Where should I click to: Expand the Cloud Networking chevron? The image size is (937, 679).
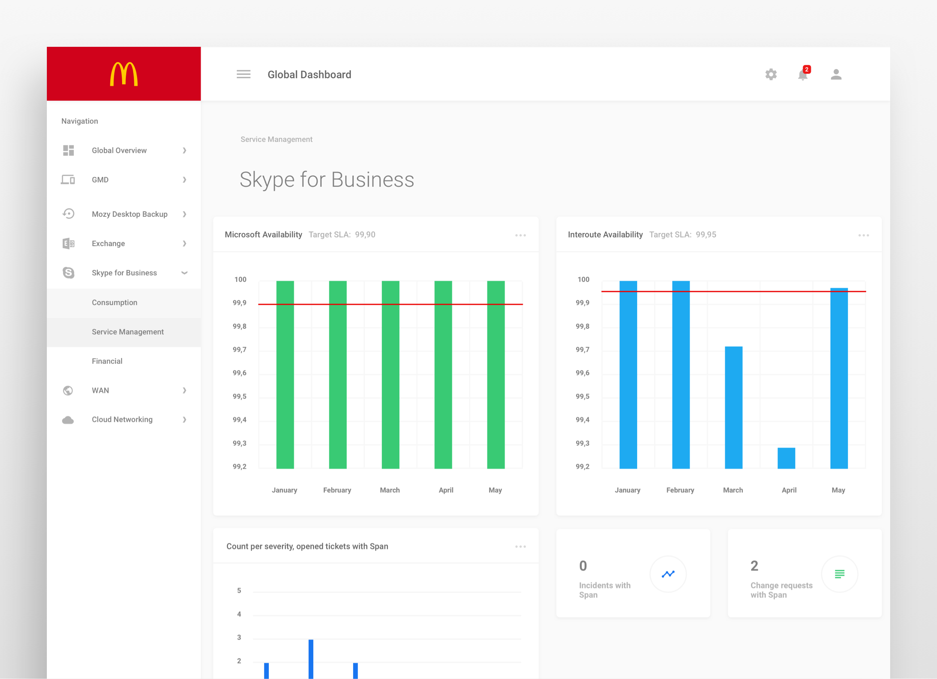(x=184, y=420)
